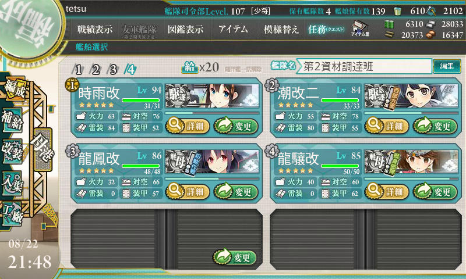Click the fleet name field 第2資材調達班
The height and width of the screenshot is (279, 466).
(x=364, y=66)
